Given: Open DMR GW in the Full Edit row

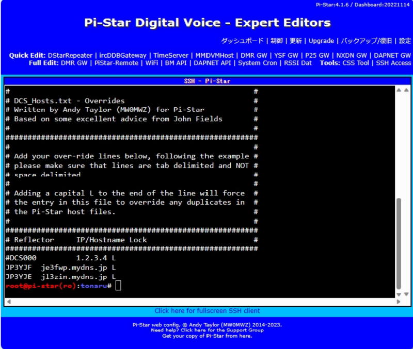Looking at the screenshot, I should tap(74, 63).
